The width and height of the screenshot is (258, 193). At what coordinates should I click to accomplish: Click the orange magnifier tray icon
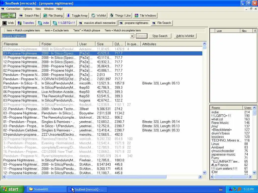pos(239,189)
